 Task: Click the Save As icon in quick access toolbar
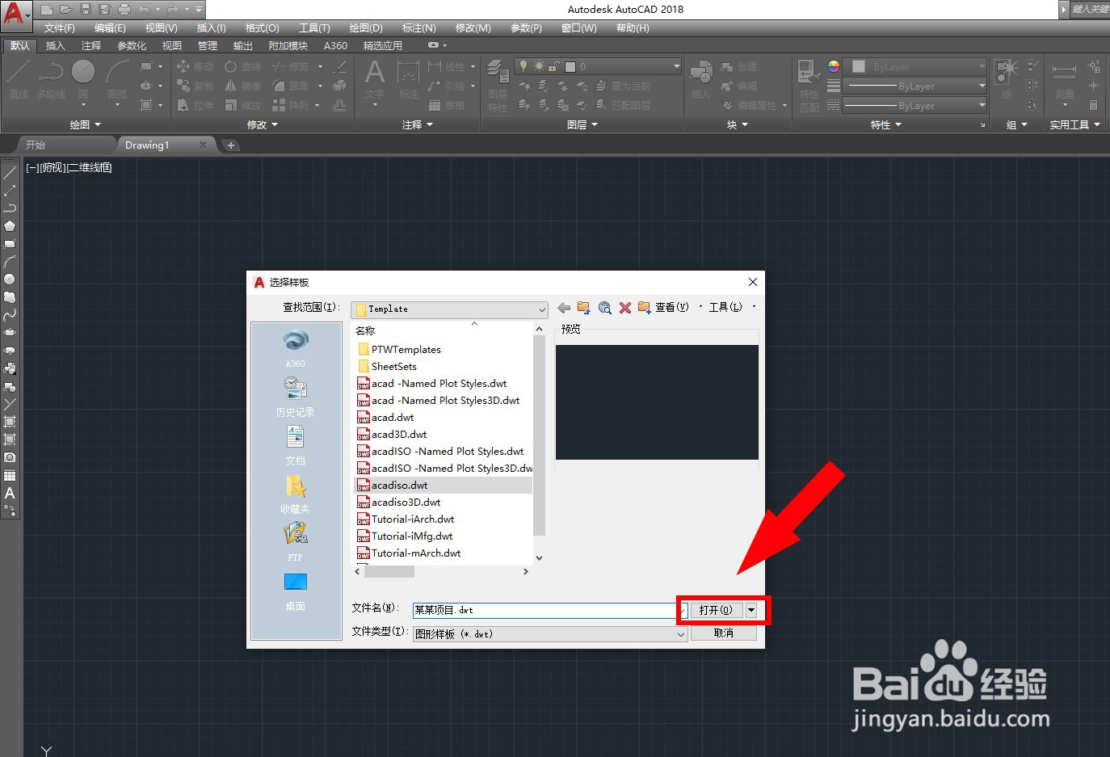point(104,10)
